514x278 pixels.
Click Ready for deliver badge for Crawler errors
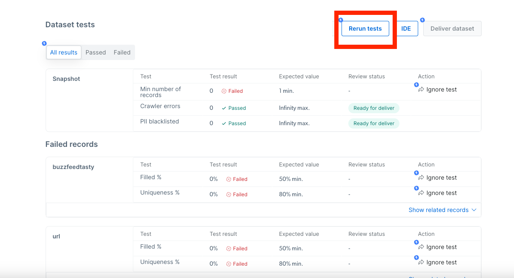coord(373,108)
